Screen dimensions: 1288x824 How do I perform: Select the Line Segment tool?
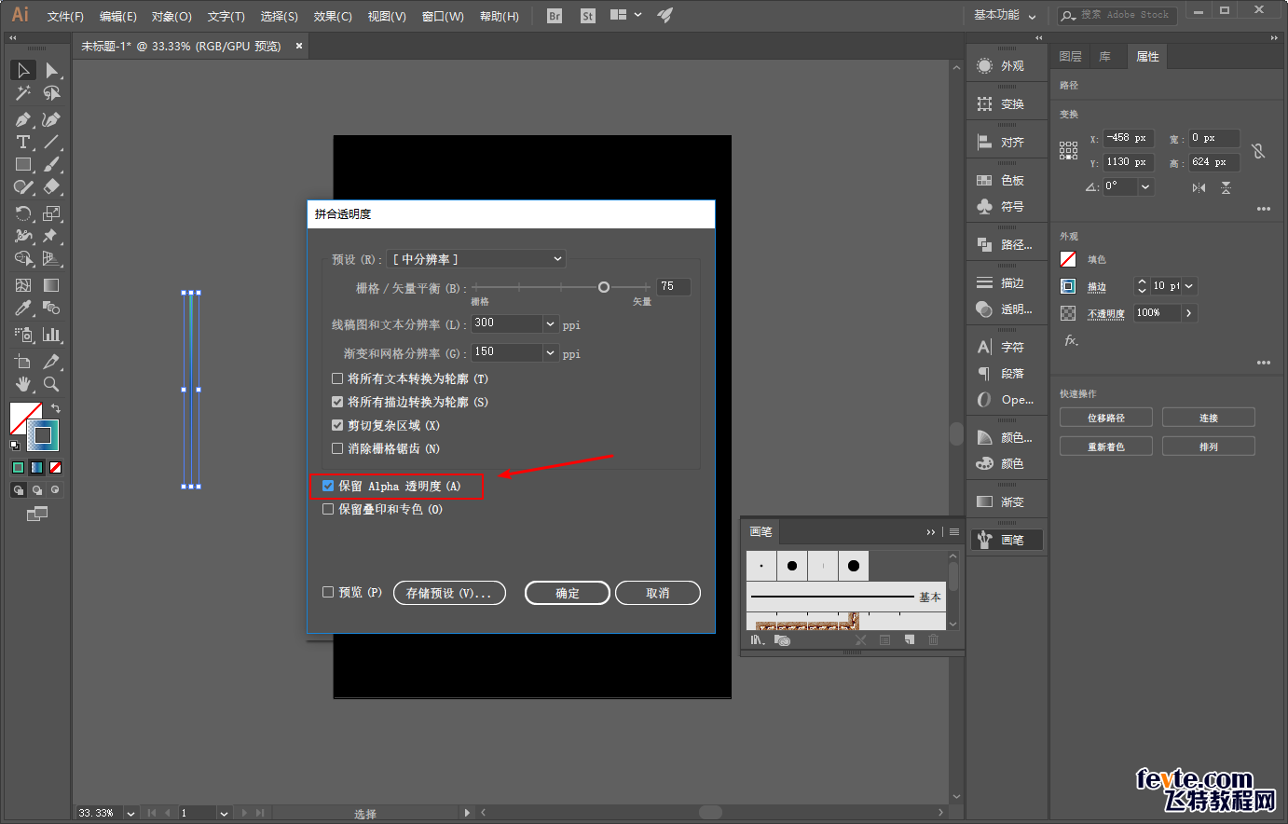tap(52, 142)
